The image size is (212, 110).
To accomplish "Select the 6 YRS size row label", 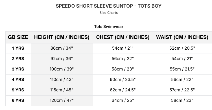I will pyautogui.click(x=18, y=100).
